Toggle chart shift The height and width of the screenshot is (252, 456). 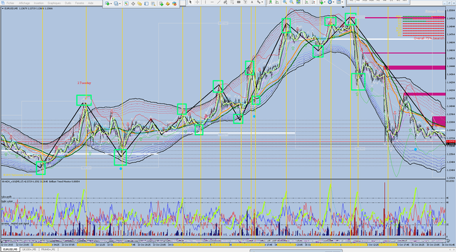point(313,2)
